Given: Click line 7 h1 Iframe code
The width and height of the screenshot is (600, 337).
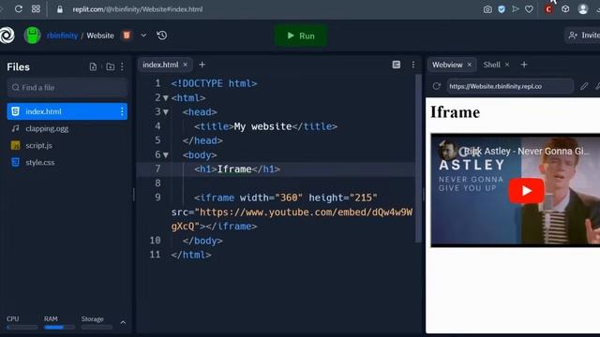Looking at the screenshot, I should 237,169.
